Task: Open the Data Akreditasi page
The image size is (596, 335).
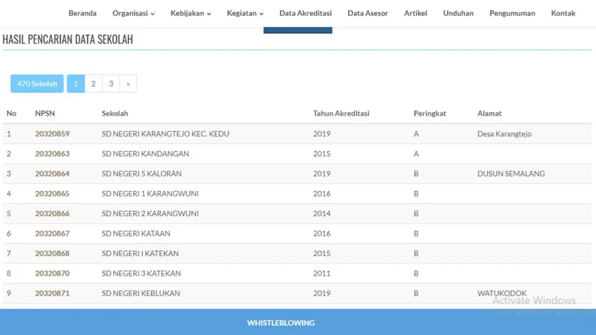Action: [x=306, y=13]
